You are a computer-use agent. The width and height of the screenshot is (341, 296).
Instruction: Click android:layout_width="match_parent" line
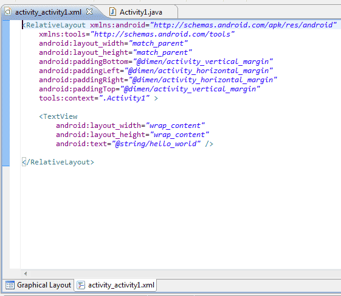pyautogui.click(x=113, y=43)
